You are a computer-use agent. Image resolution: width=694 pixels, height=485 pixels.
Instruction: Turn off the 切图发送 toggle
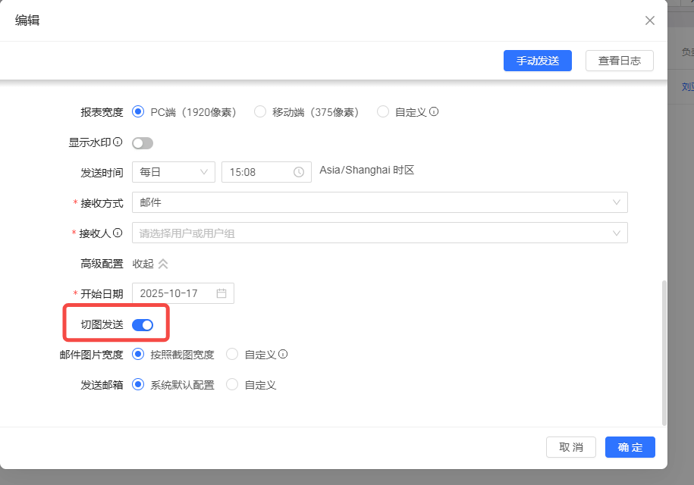pos(143,324)
